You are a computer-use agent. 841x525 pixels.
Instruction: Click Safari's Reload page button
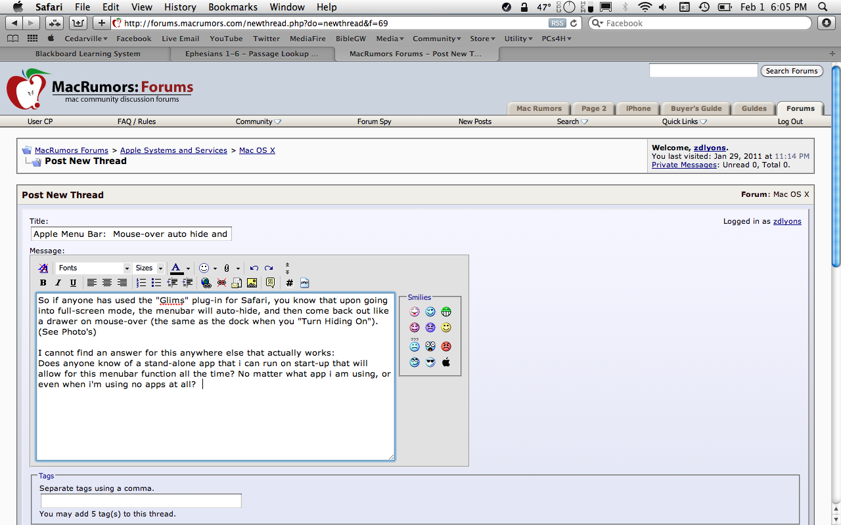pyautogui.click(x=574, y=23)
